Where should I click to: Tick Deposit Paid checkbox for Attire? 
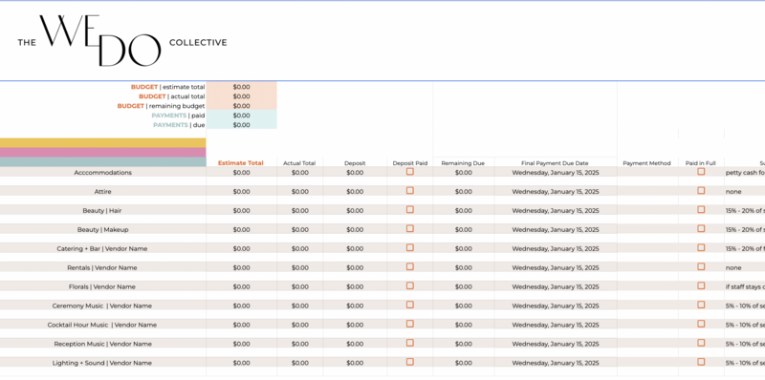point(410,191)
